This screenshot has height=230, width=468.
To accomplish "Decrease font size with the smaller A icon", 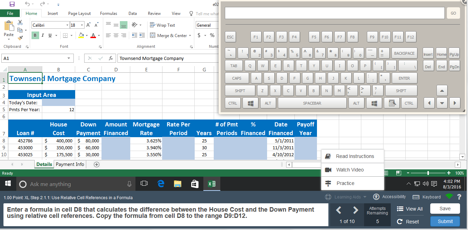I will tap(96, 25).
